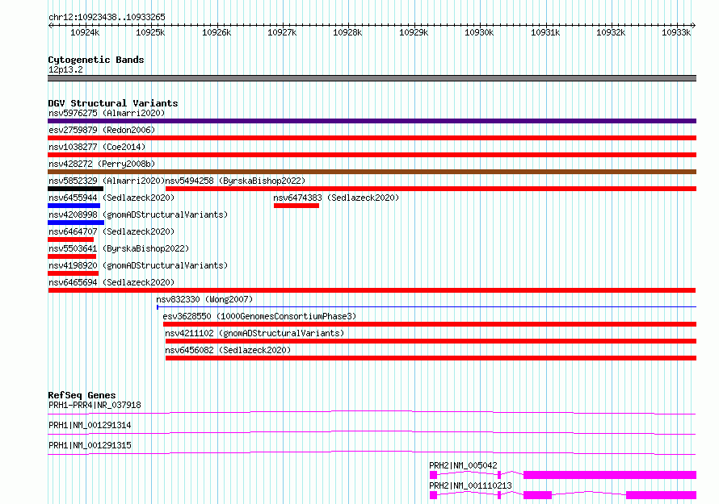
Task: Click the nsv832330 (Wong2007) variant label
Action: [204, 299]
